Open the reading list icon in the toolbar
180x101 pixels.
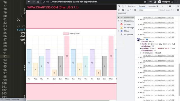point(150,2)
